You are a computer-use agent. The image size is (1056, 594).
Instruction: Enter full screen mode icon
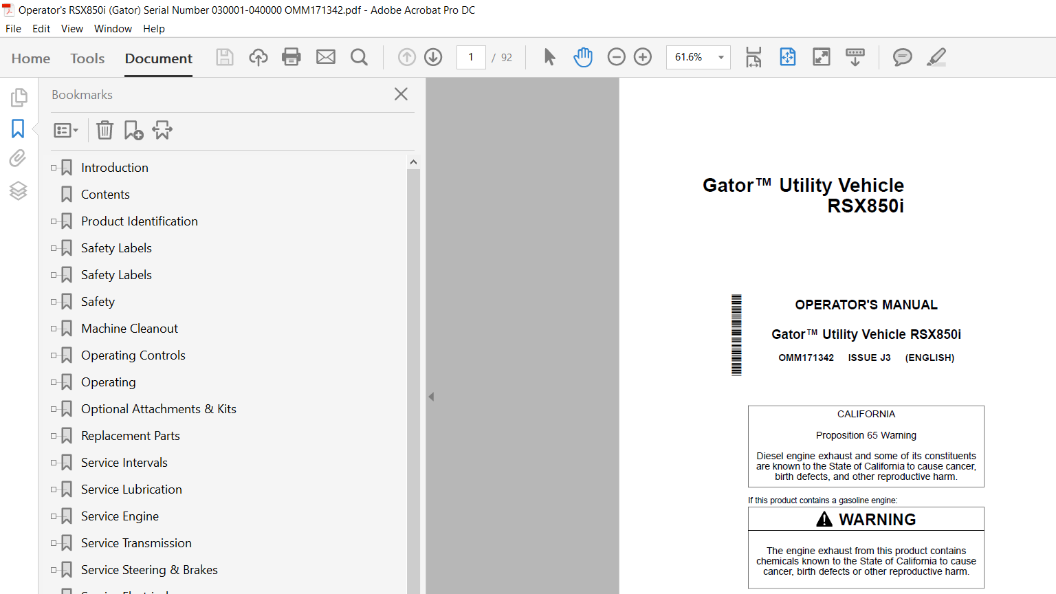click(822, 57)
